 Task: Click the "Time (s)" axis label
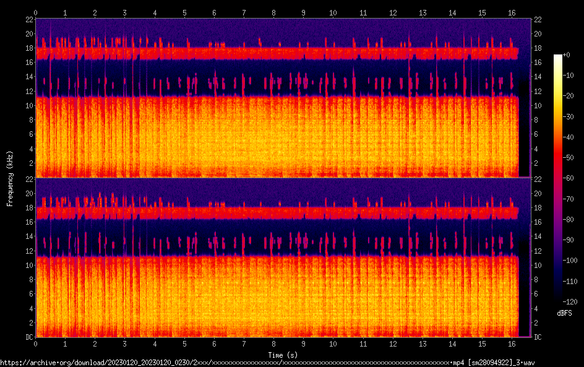[x=283, y=355]
